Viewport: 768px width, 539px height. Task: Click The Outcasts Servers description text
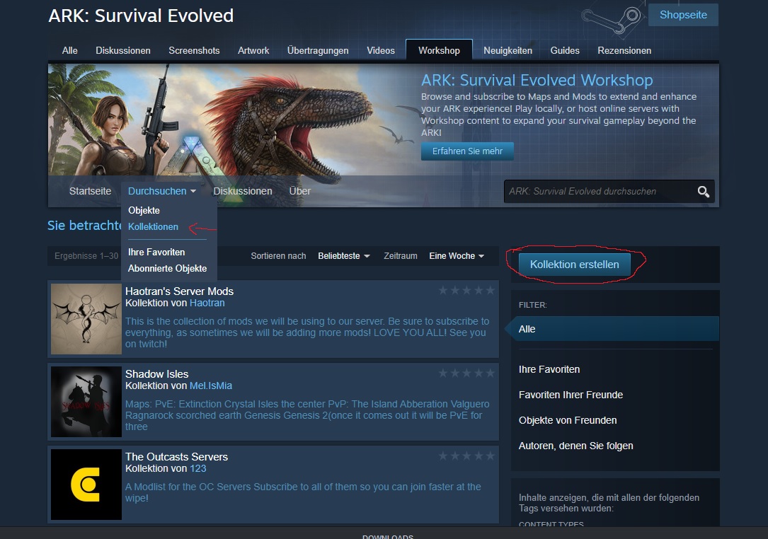pos(303,492)
